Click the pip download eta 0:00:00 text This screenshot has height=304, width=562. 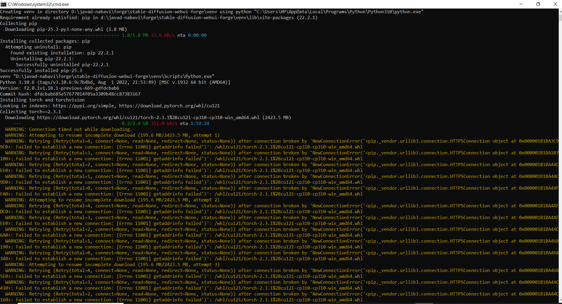(x=197, y=35)
